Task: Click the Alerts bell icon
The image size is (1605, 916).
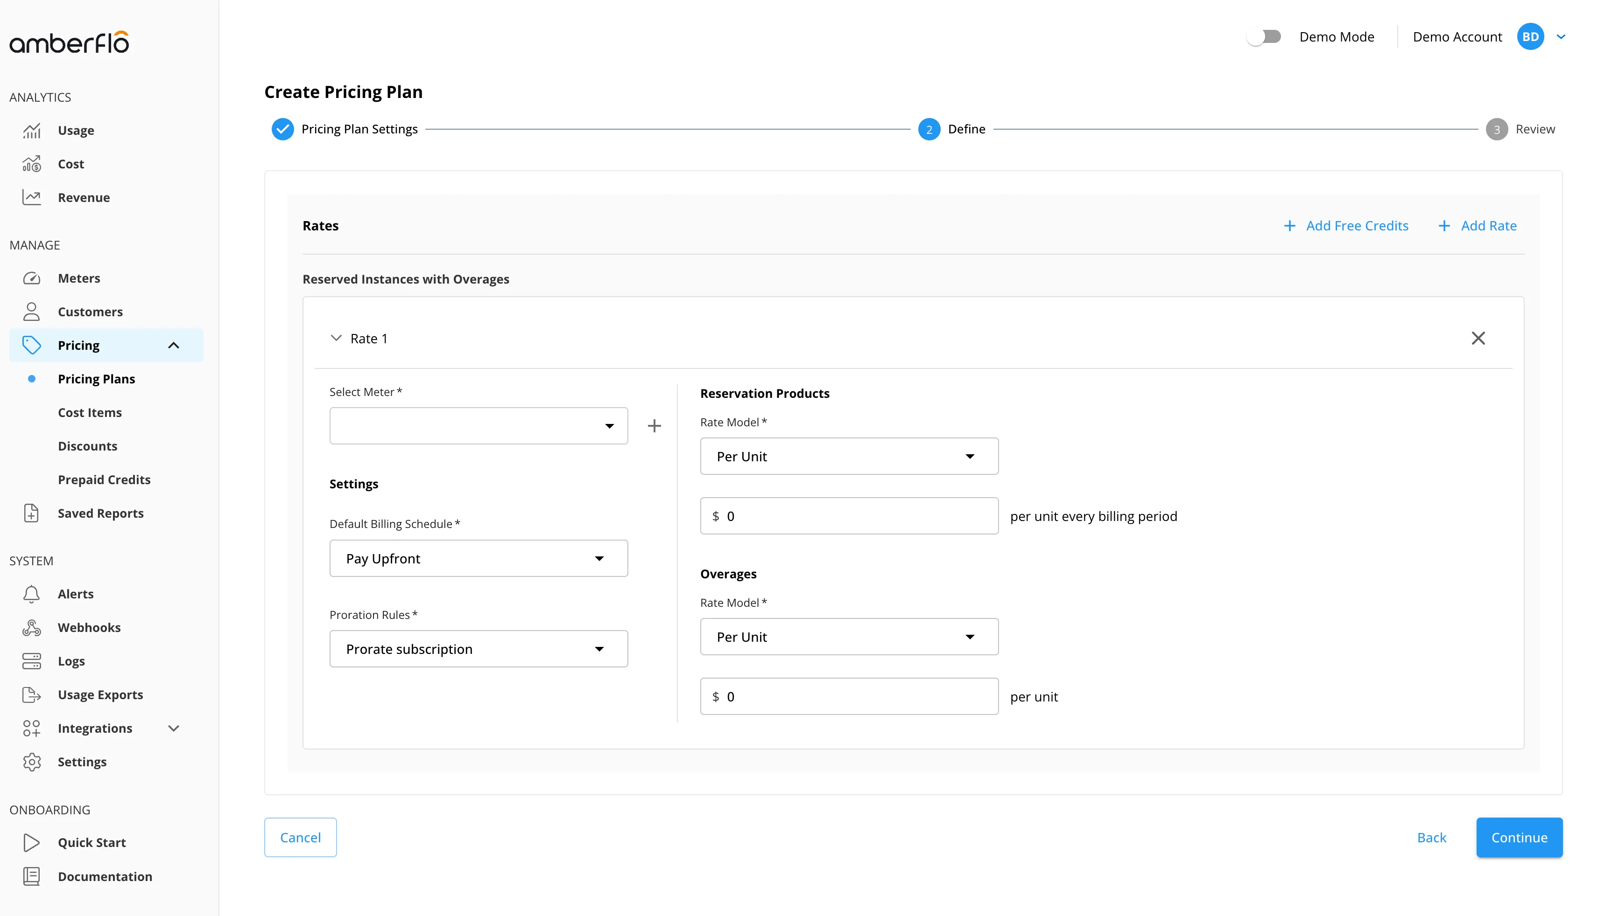Action: coord(31,593)
